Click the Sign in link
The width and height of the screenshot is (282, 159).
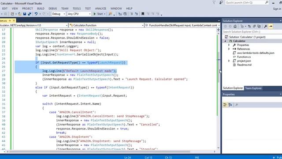pyautogui.click(x=277, y=9)
